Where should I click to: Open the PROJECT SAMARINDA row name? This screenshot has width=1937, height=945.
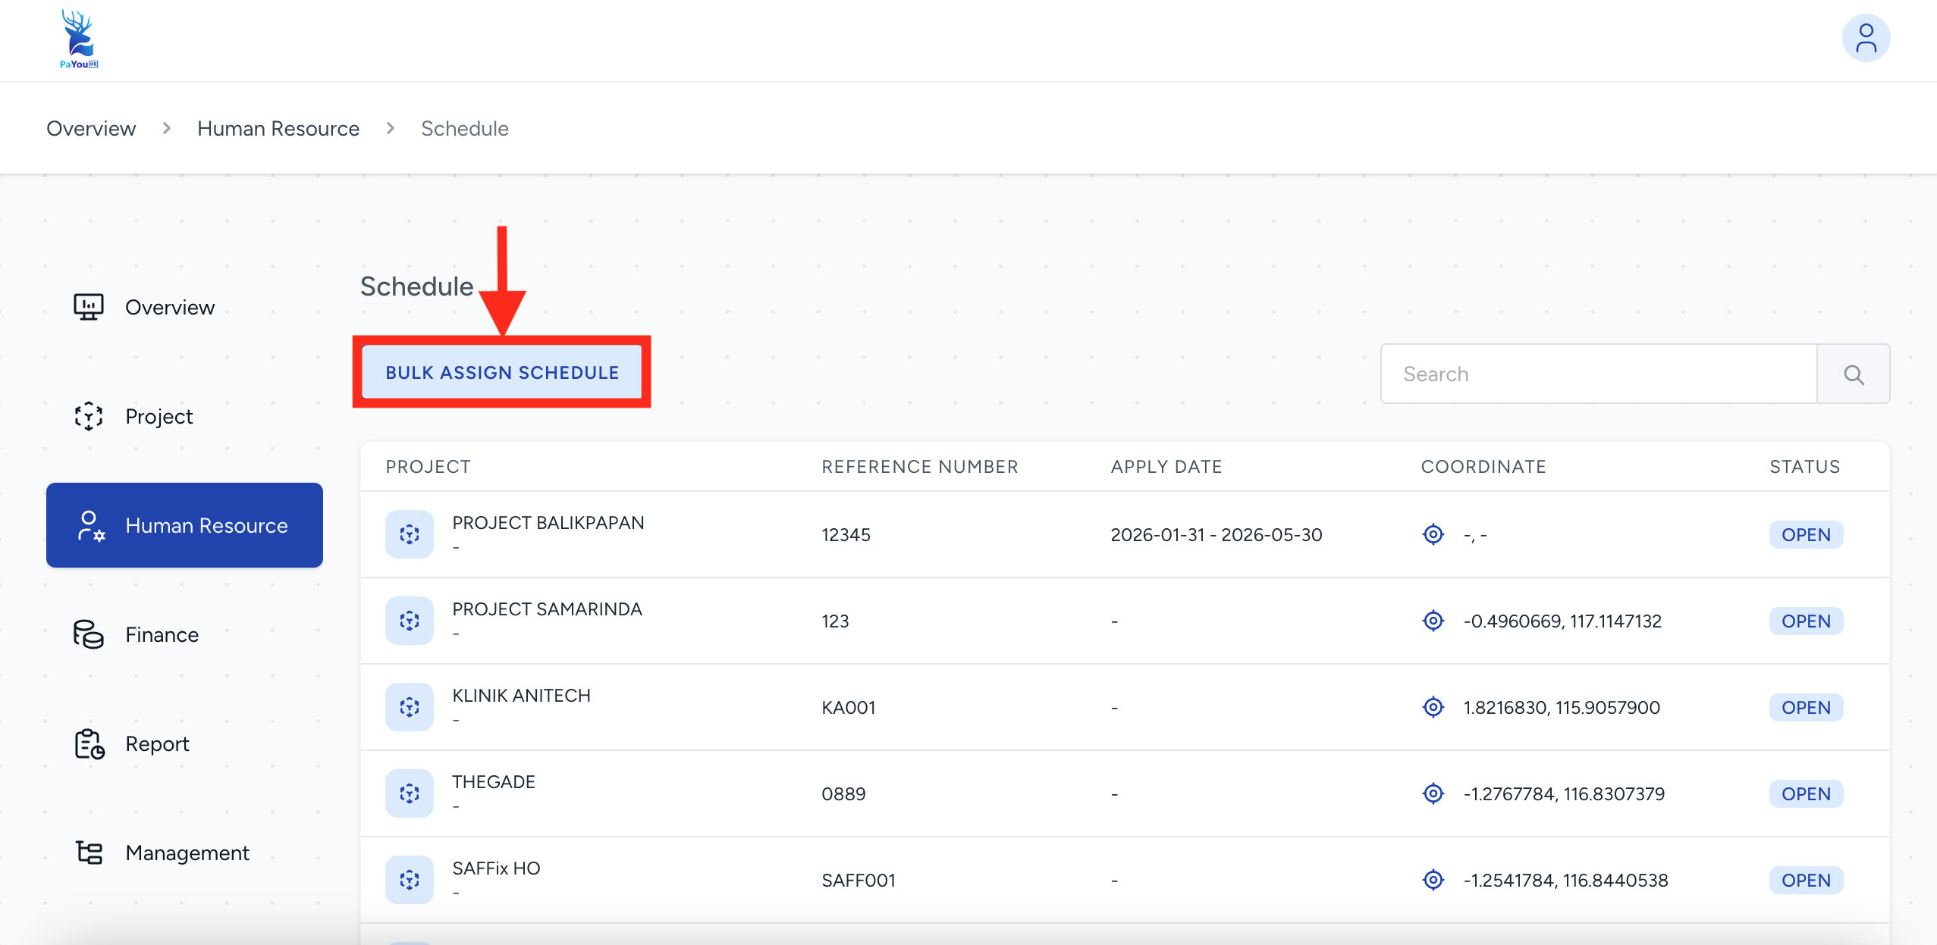point(547,609)
